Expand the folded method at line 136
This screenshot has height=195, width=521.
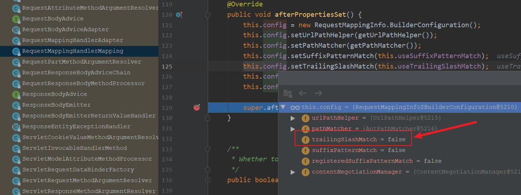[208, 180]
